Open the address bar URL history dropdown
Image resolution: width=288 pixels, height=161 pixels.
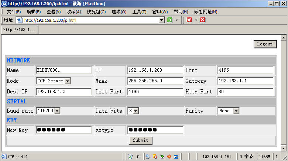(161, 20)
